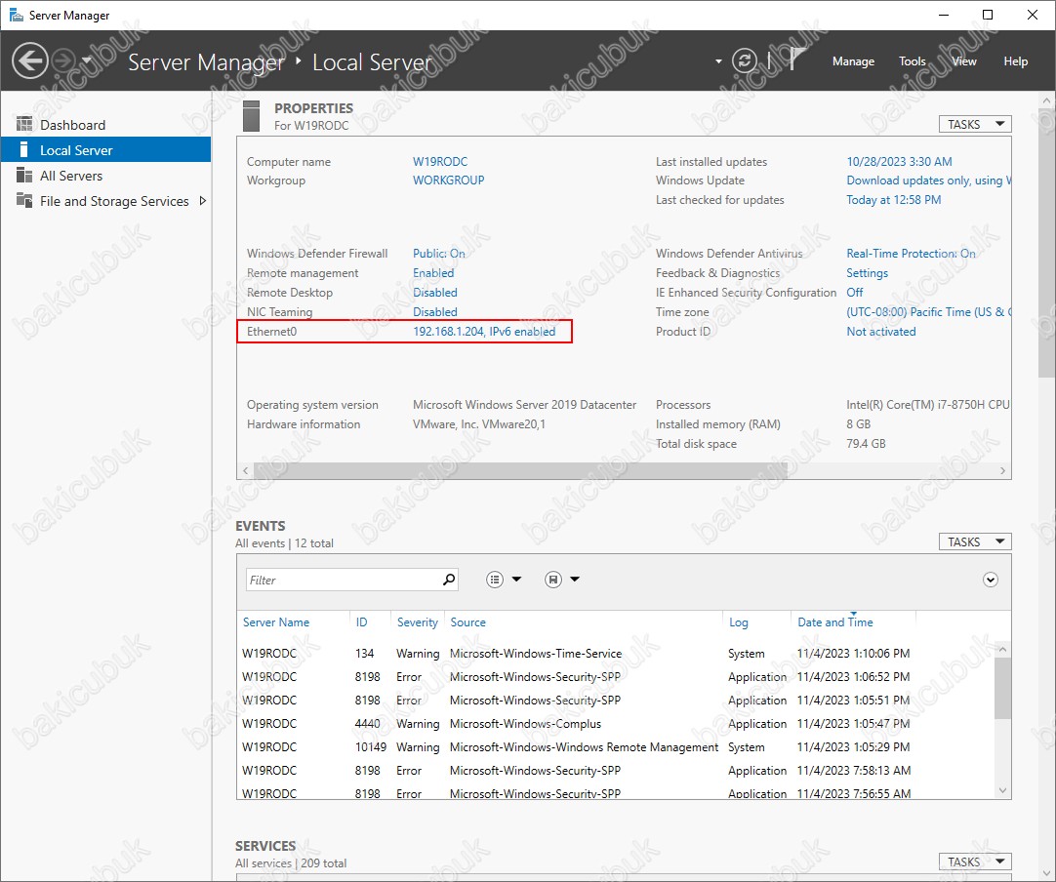Select event 134 Time-Service row
This screenshot has width=1056, height=882.
616,653
